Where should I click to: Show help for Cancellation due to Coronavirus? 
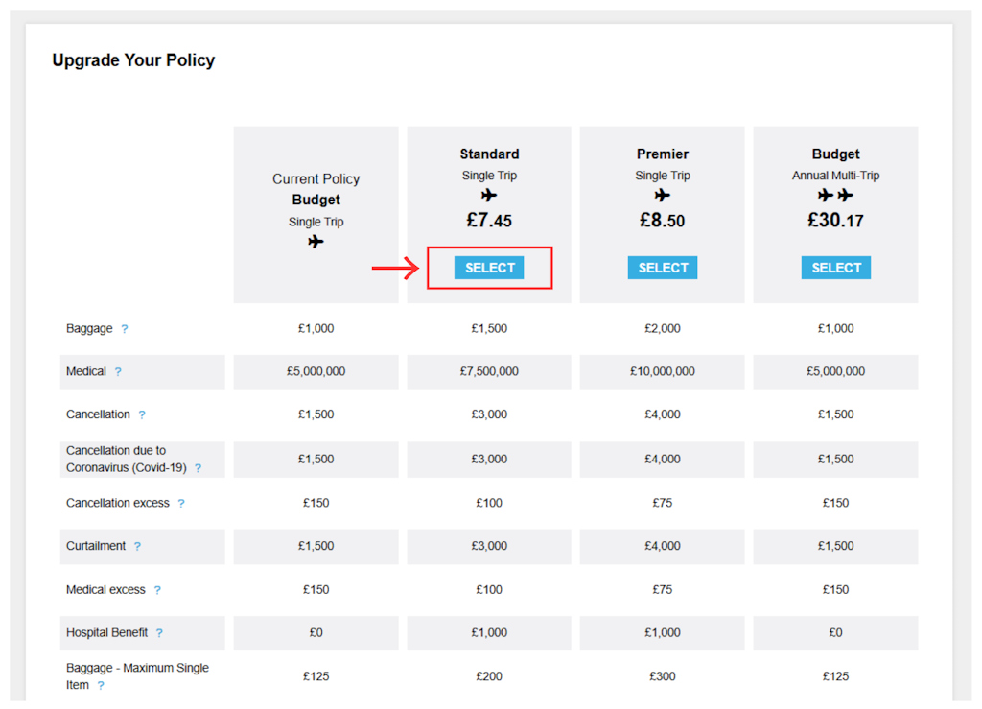click(x=198, y=468)
